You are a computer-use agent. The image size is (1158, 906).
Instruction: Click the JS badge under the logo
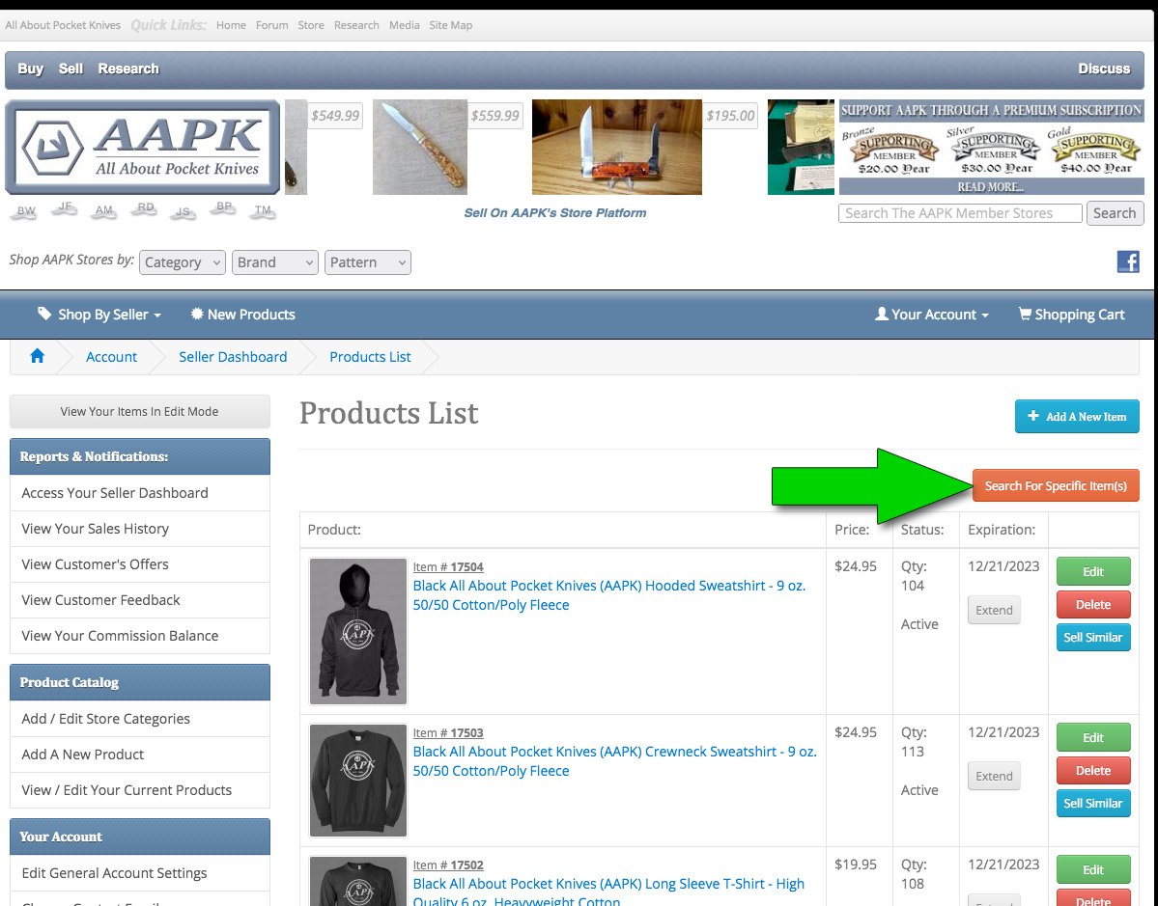[x=182, y=212]
